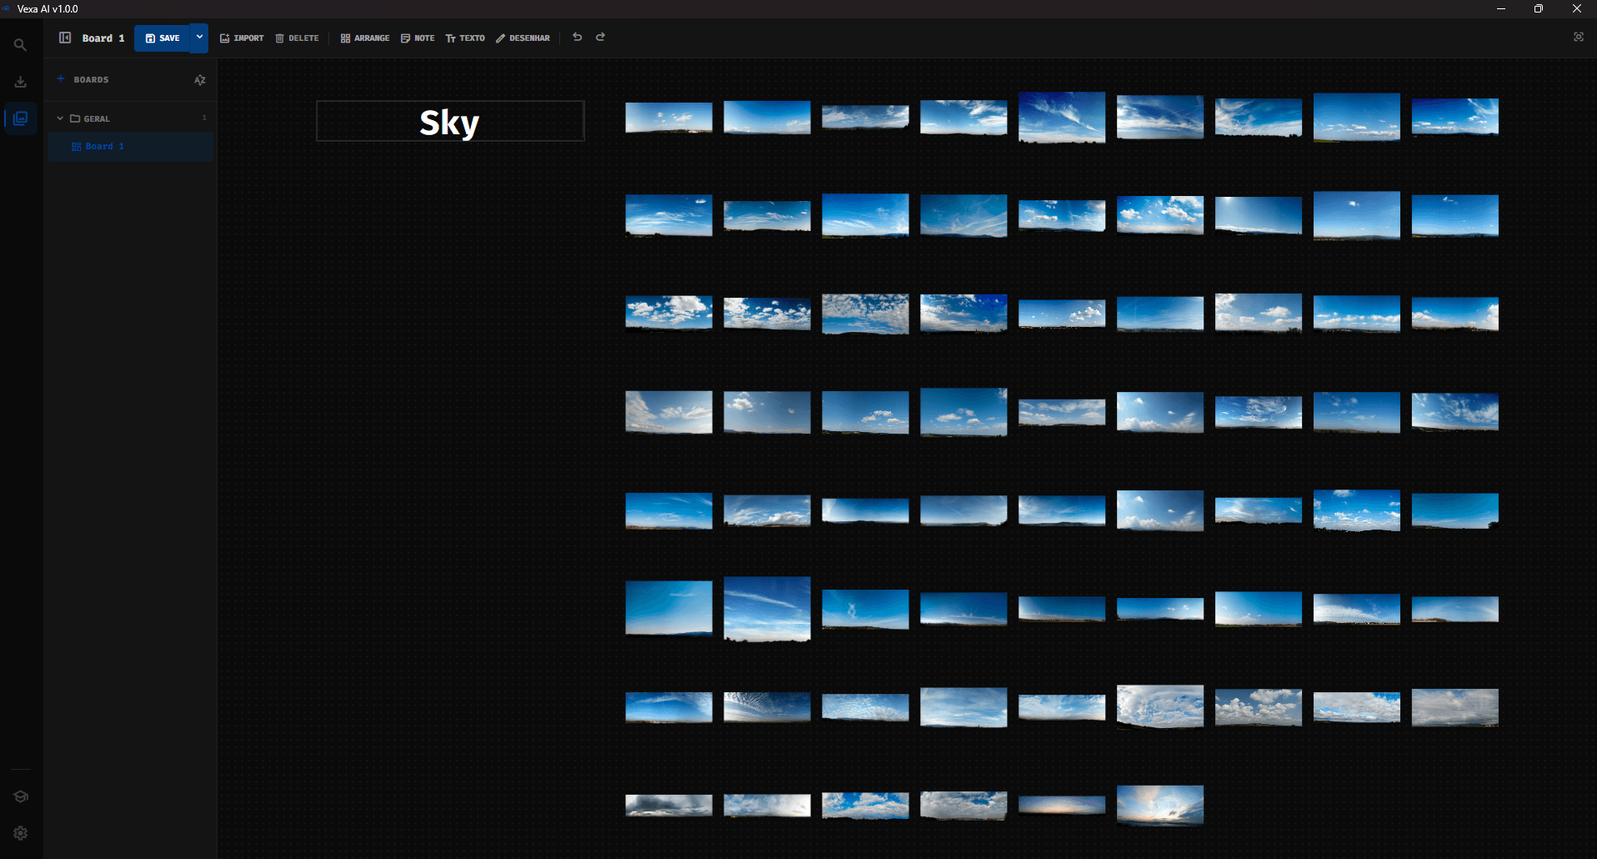Click Arrange in the toolbar
Screen dimensions: 1597x859
365,38
